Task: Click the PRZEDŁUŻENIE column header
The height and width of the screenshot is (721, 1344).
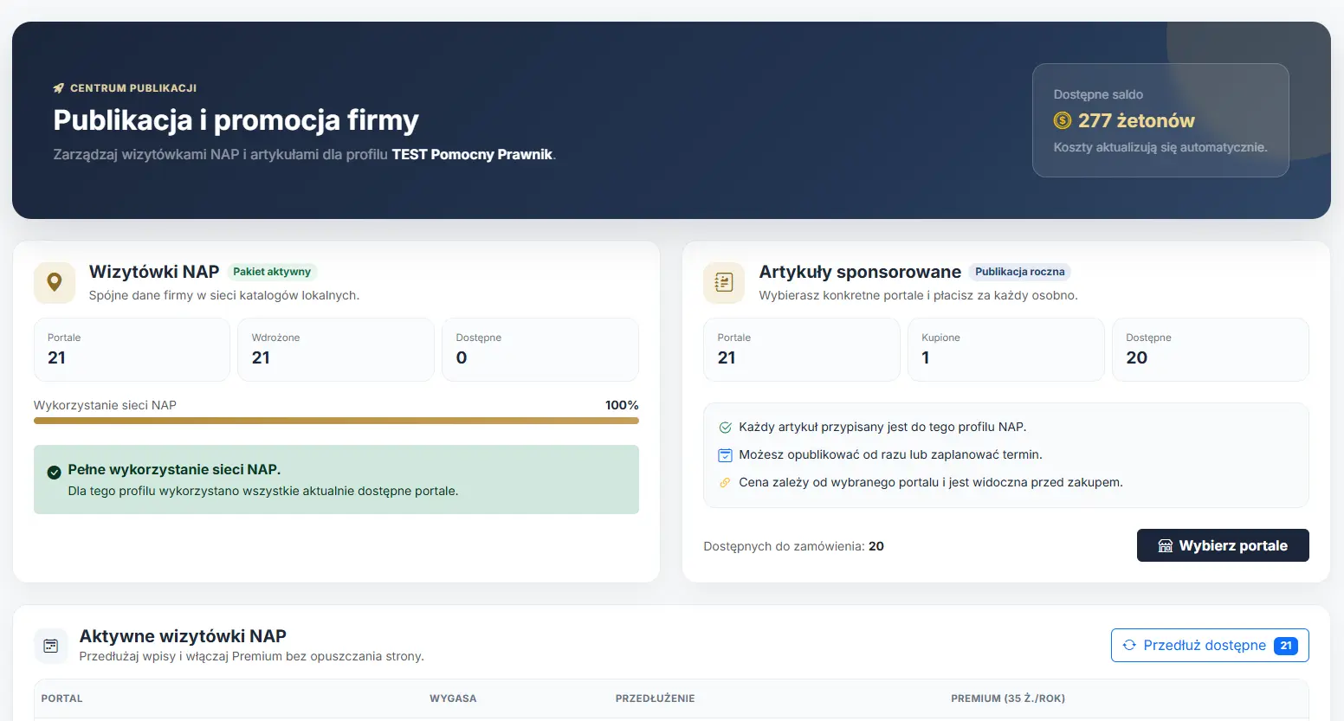Action: (656, 698)
